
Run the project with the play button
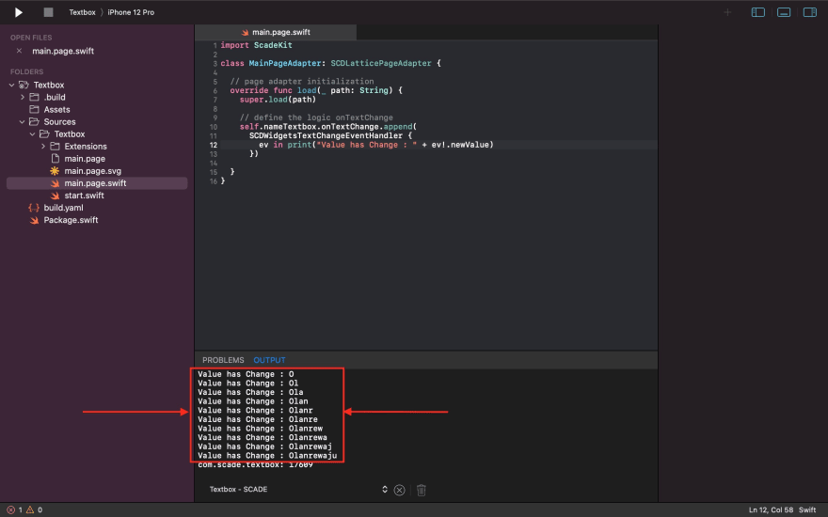(19, 12)
